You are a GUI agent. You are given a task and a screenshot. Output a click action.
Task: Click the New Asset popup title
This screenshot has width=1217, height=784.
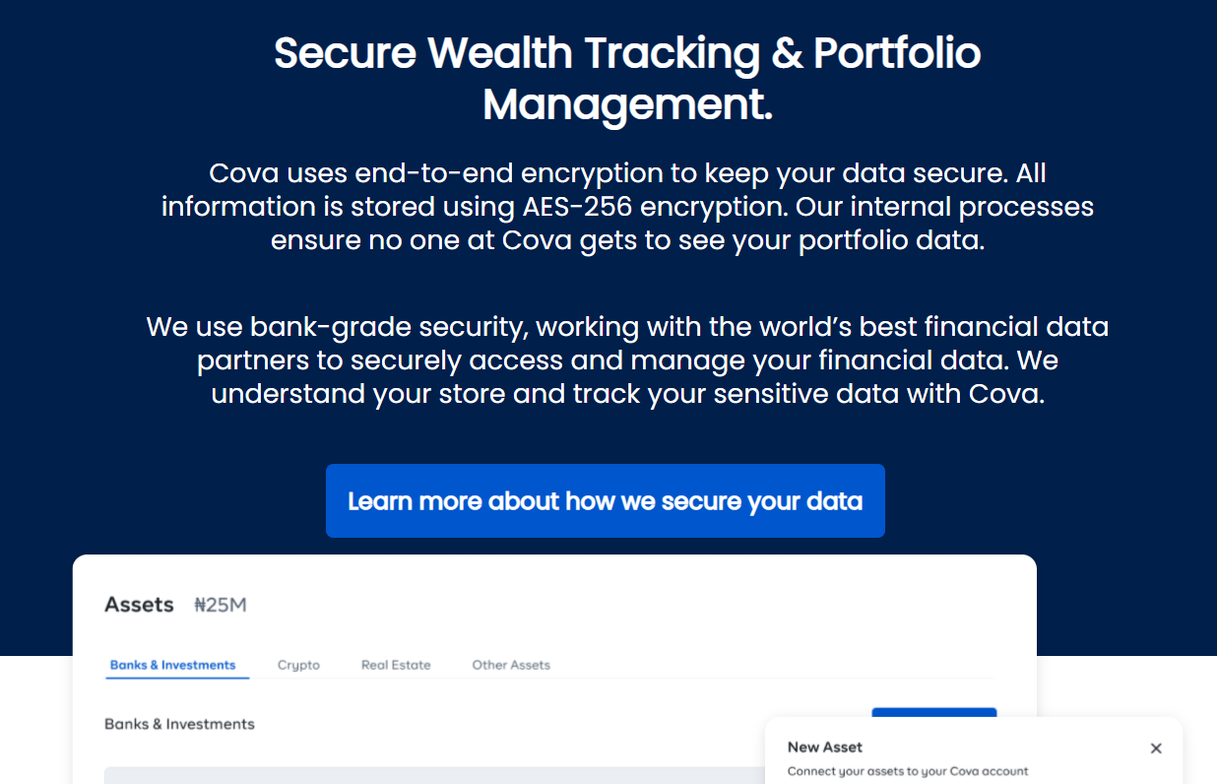click(825, 748)
